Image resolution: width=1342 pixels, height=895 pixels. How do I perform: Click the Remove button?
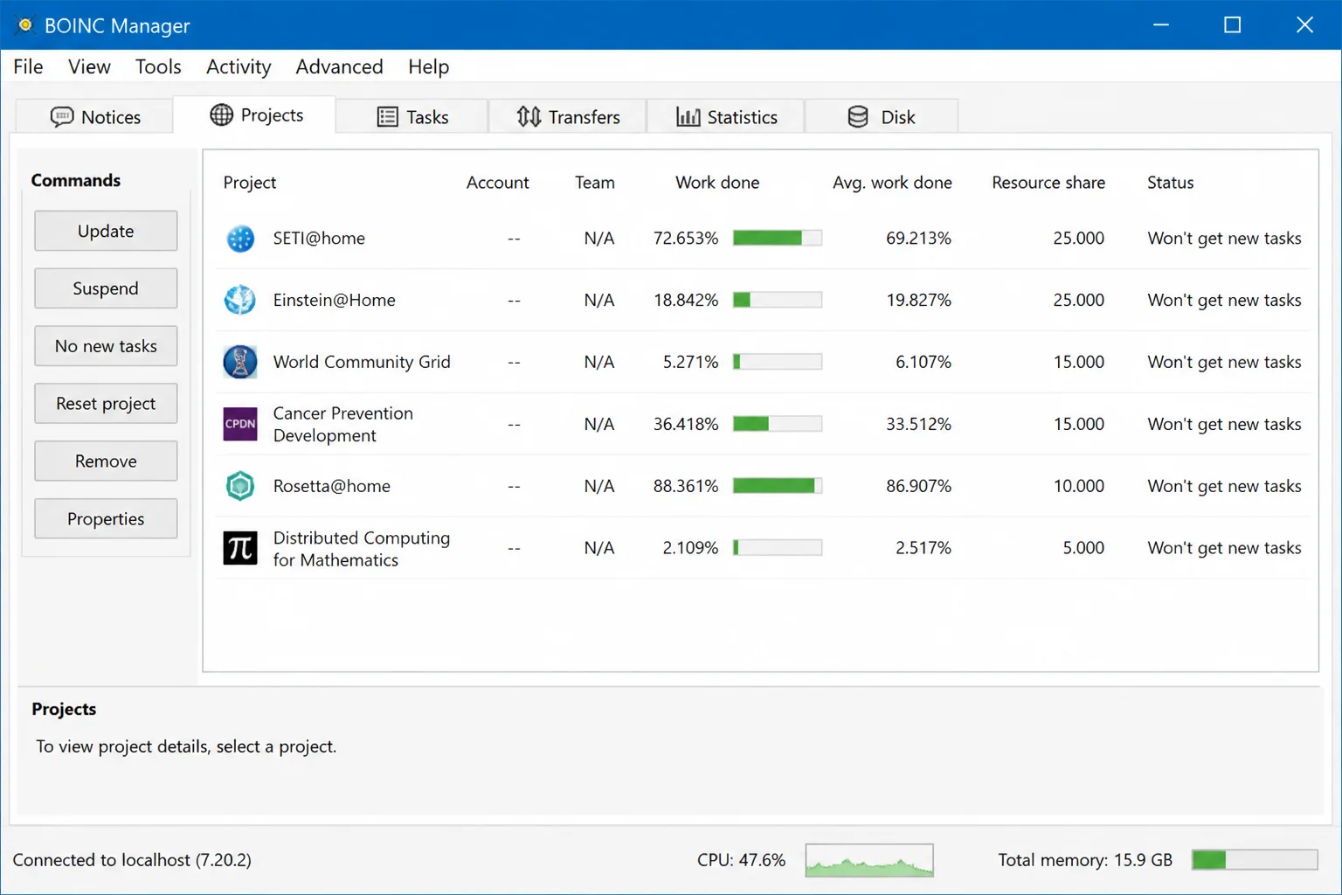pos(106,461)
